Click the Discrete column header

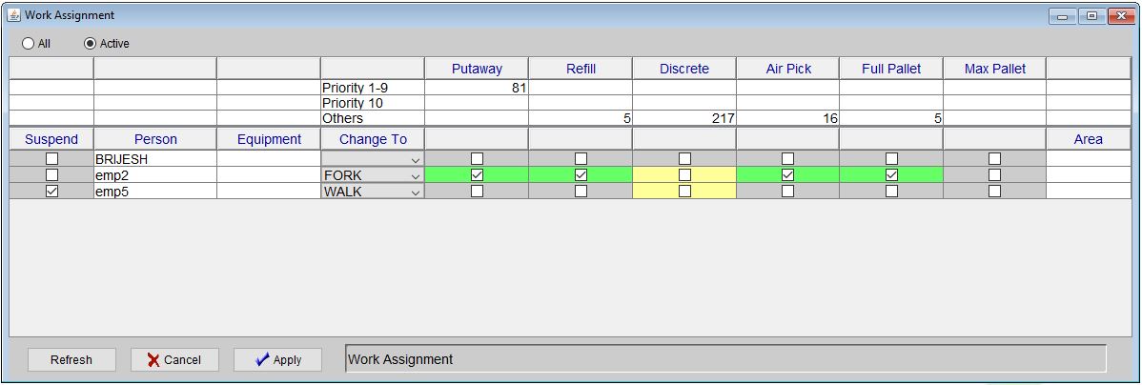click(683, 69)
